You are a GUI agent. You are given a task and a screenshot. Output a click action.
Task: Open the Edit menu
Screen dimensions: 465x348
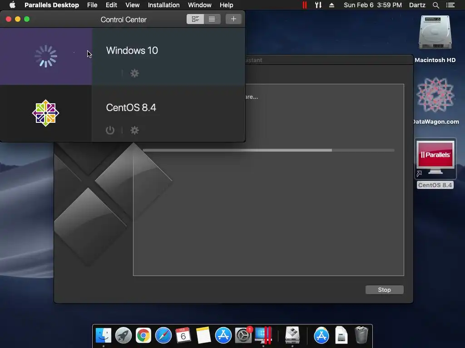111,5
